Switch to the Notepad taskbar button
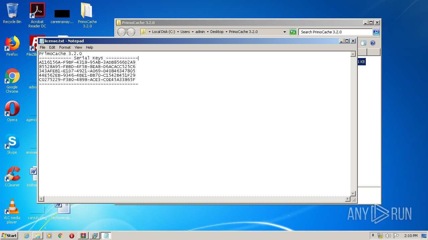 click(x=106, y=236)
